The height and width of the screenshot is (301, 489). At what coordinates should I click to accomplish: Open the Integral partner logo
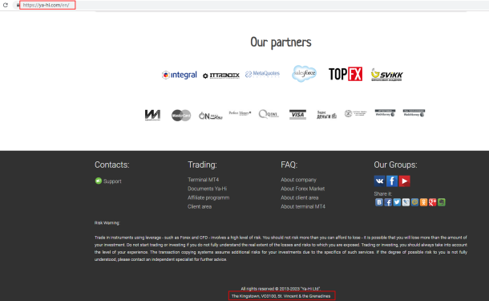pyautogui.click(x=180, y=75)
